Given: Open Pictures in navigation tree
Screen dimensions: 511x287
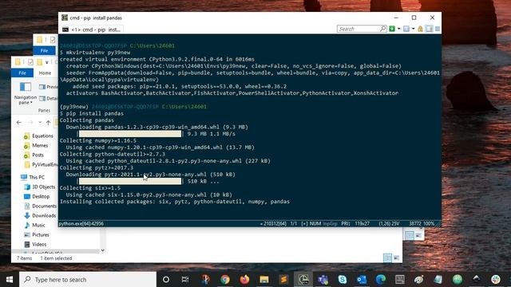Looking at the screenshot, I should click(37, 234).
